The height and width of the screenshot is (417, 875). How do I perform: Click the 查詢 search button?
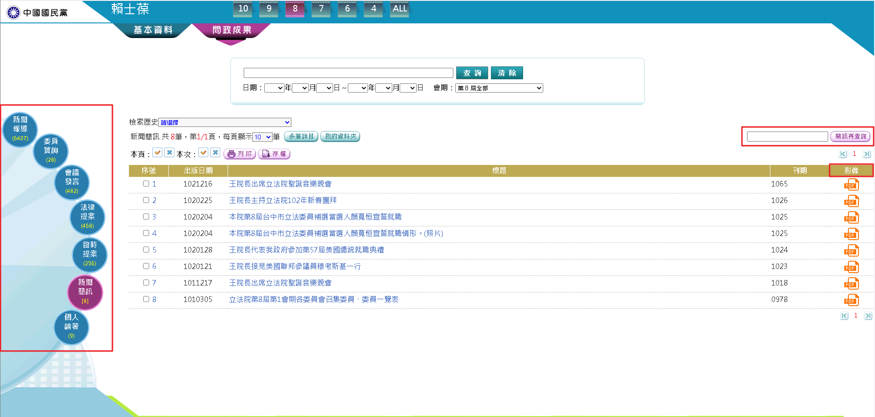click(x=472, y=73)
